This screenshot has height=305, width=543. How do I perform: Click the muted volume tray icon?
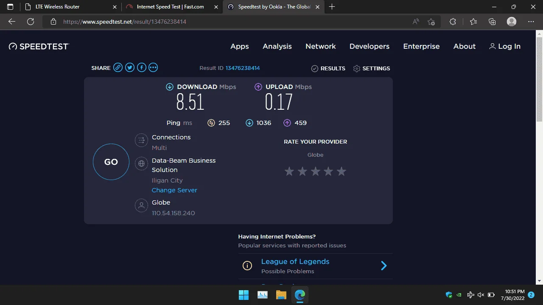tap(481, 295)
